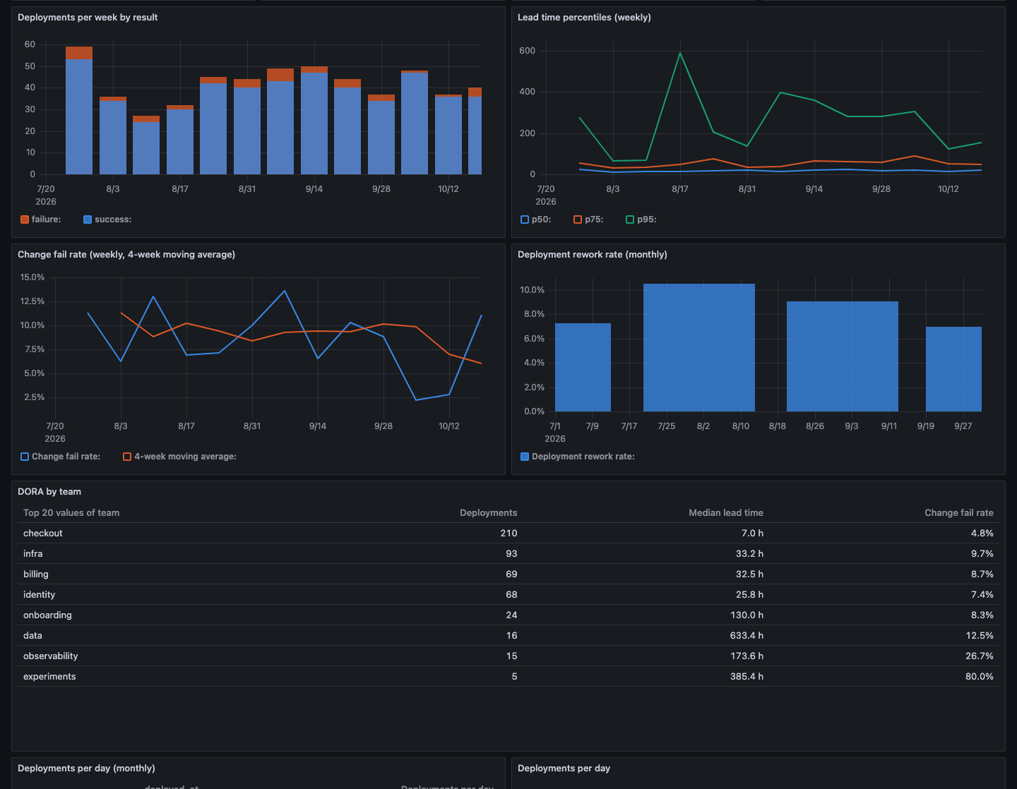Select the infra team row

click(x=509, y=553)
